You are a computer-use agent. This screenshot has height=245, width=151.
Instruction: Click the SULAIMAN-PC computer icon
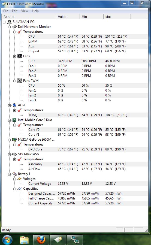click(x=9, y=22)
